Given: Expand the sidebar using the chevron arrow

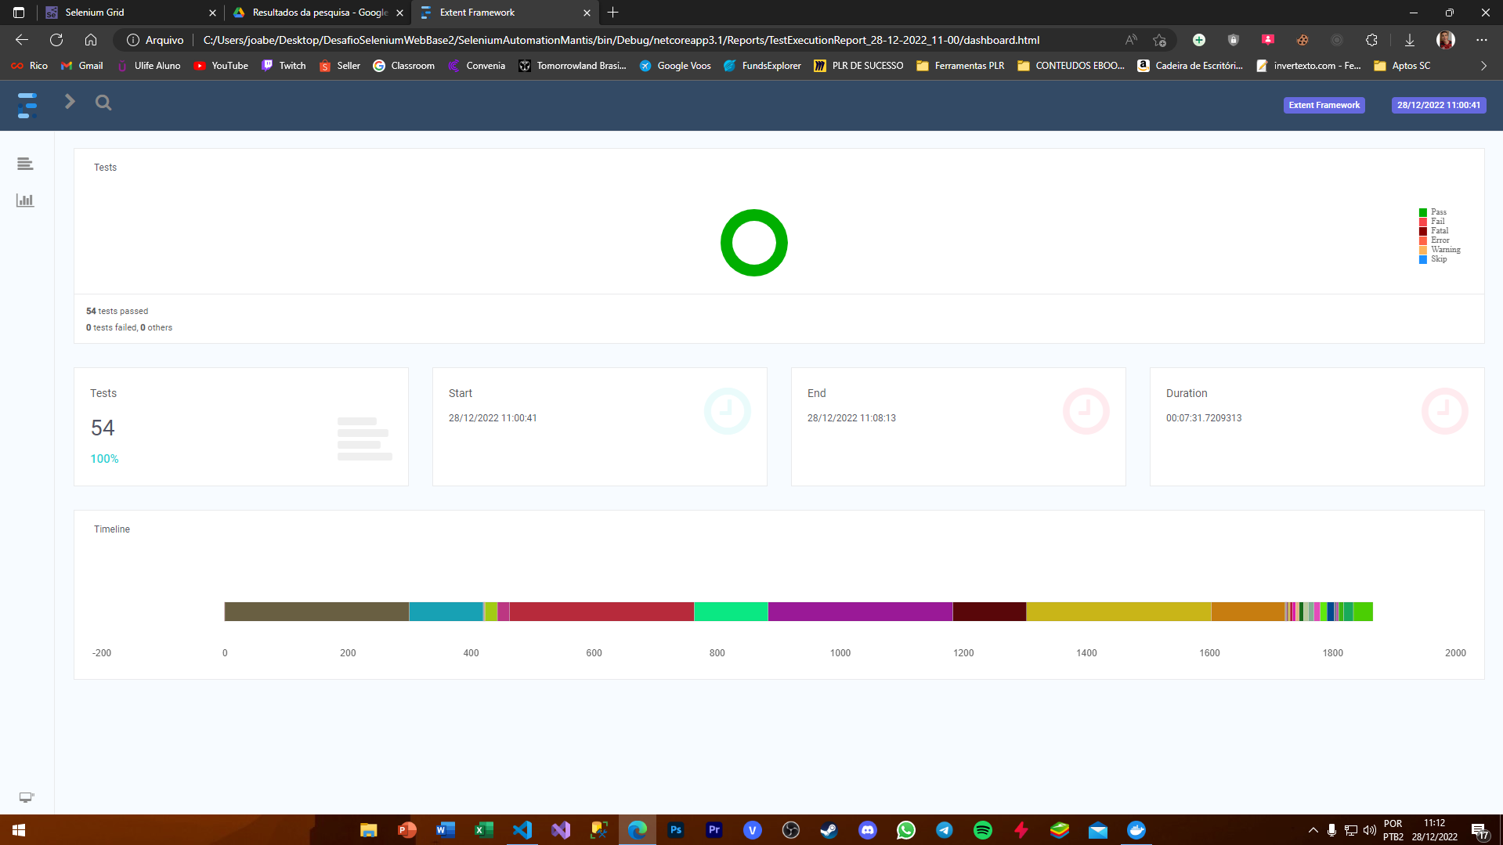Looking at the screenshot, I should coord(69,102).
